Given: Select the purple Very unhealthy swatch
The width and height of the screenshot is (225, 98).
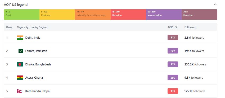Looking at the screenshot, I should [164, 15].
